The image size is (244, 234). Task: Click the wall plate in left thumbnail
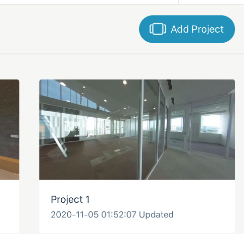15,136
